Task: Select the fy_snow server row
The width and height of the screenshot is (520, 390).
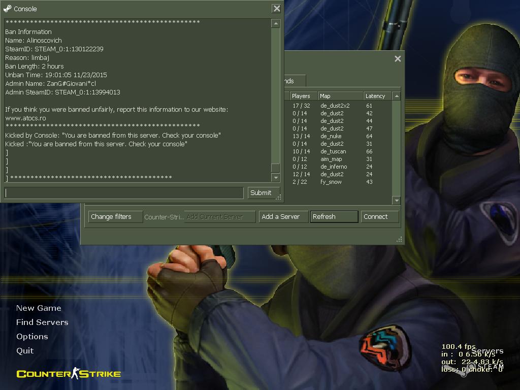Action: tap(338, 182)
